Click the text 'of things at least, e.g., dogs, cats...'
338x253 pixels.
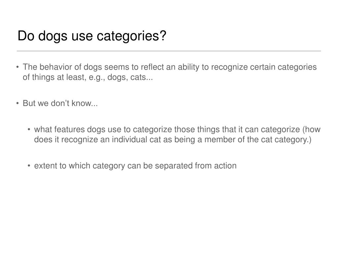coord(88,77)
